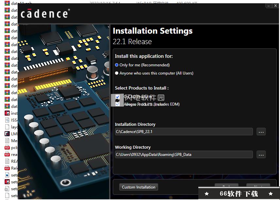
Task: Select the 'Me' text file icon in Explorer
Action: click(x=7, y=141)
